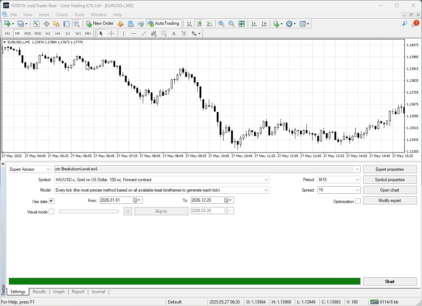Open the Tile Windows grid icon

pos(242,24)
